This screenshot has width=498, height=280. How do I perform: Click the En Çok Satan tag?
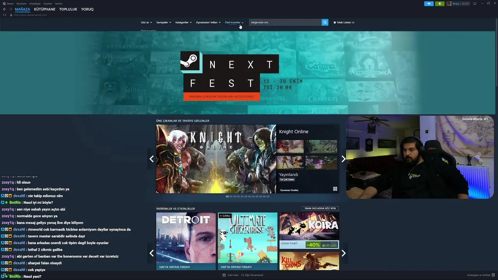pos(287,180)
